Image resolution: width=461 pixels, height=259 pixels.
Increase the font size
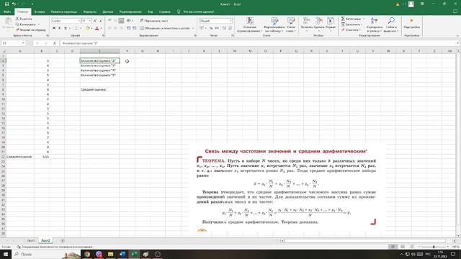tap(95, 21)
